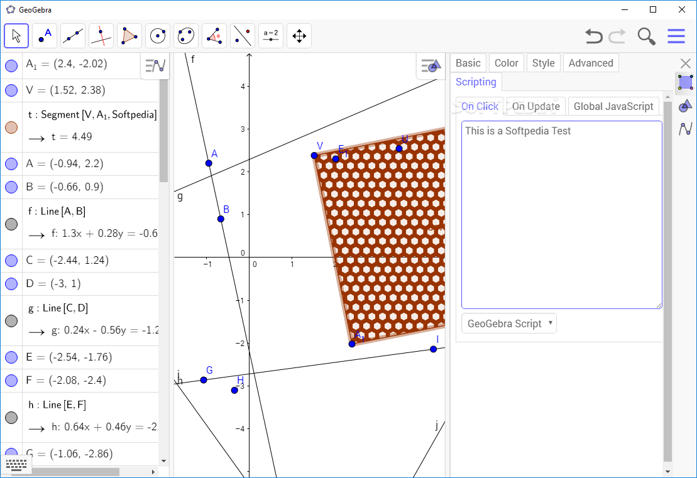Viewport: 697px width, 478px height.
Task: Select the Polygon tool
Action: pos(129,36)
